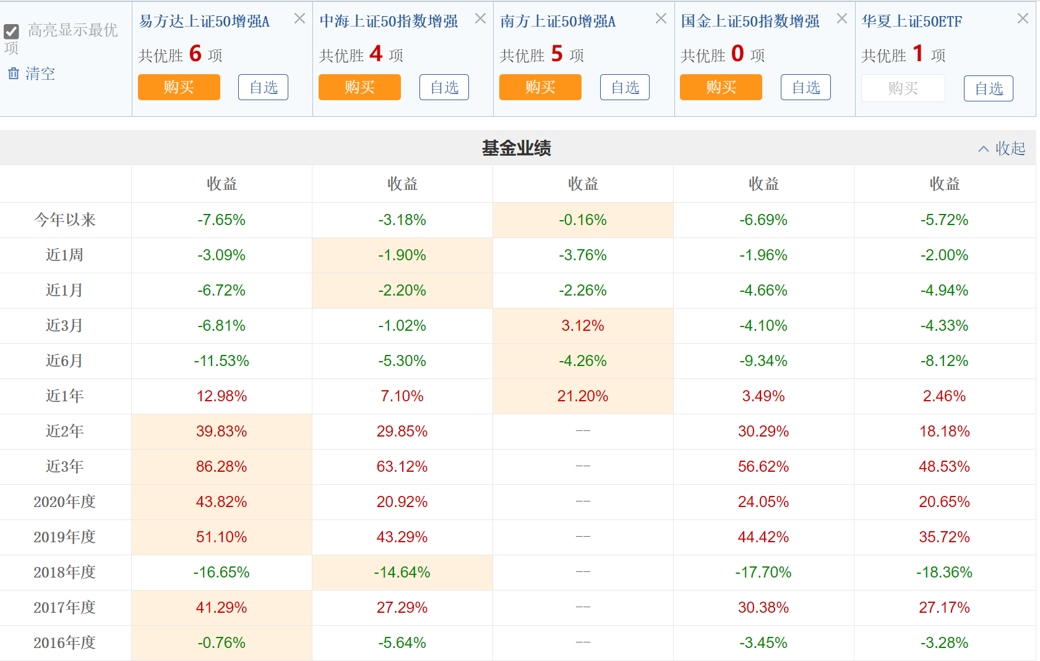Click the 43.82% value in 2020年度 row

point(221,501)
